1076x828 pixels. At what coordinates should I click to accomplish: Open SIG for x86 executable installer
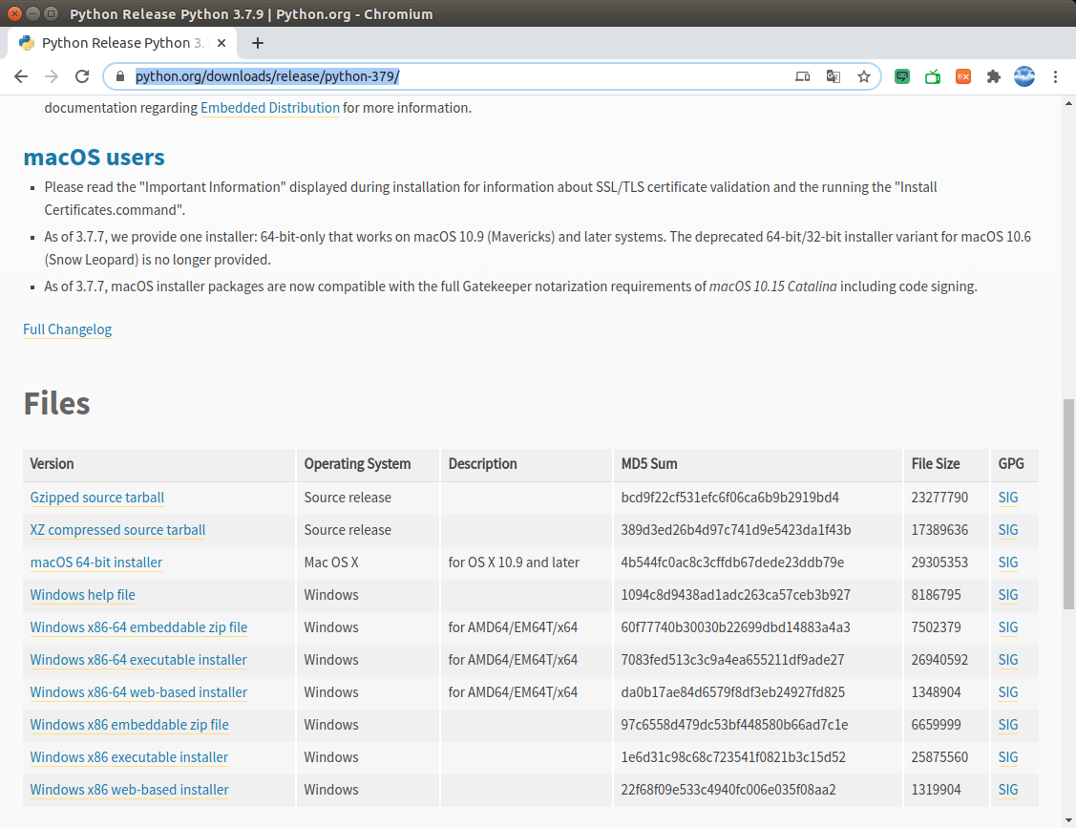click(x=1008, y=757)
